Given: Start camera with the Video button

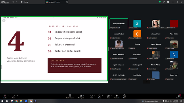Looking at the screenshot, I should [14, 96].
